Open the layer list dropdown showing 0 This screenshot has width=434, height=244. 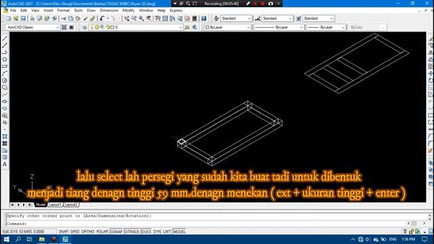click(180, 27)
